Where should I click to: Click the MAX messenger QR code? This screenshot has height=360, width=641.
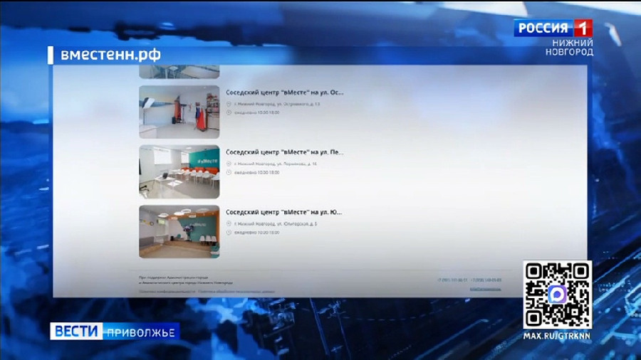[557, 295]
